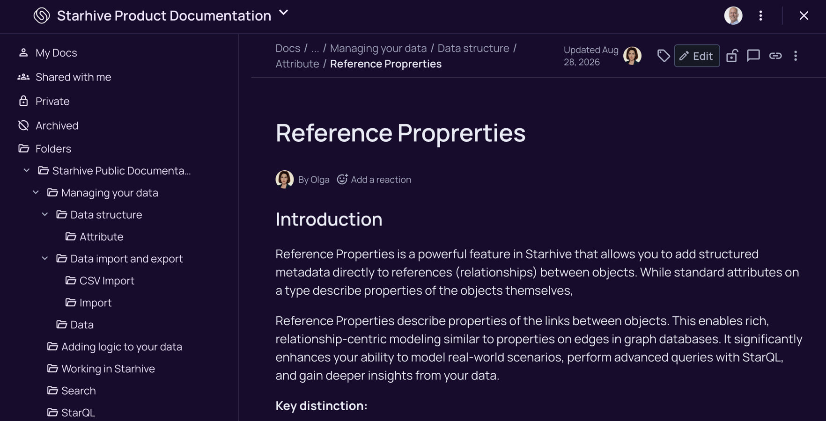
Task: Expand the collapsed breadcrumb ellipsis
Action: [x=315, y=48]
